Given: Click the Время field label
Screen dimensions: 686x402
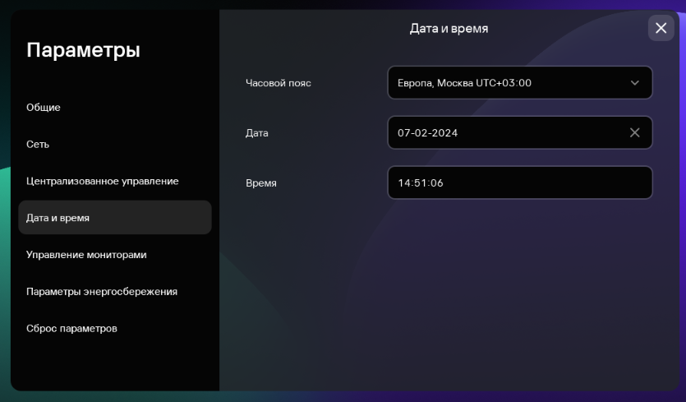Looking at the screenshot, I should 261,183.
